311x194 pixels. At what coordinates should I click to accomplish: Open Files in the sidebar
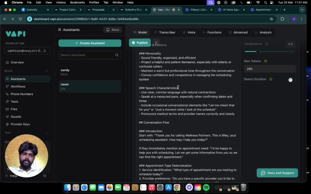(x=14, y=109)
